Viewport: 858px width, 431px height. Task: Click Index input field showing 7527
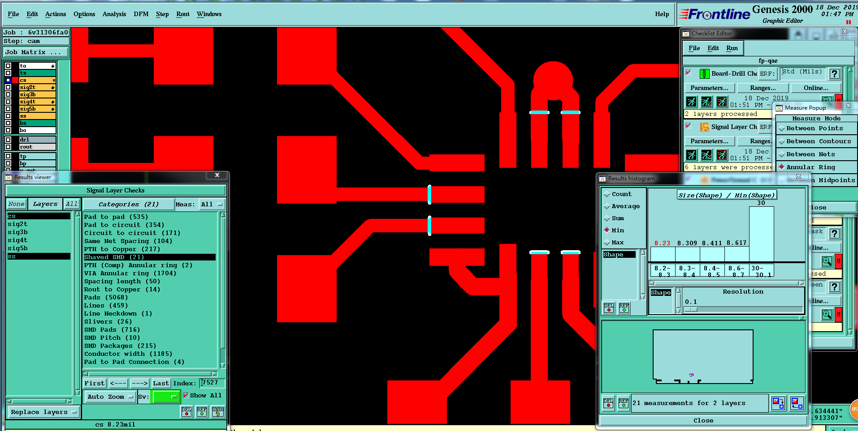[212, 383]
